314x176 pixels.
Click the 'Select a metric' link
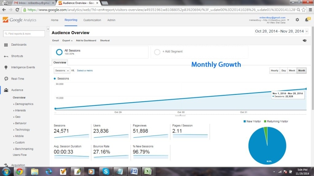click(85, 70)
